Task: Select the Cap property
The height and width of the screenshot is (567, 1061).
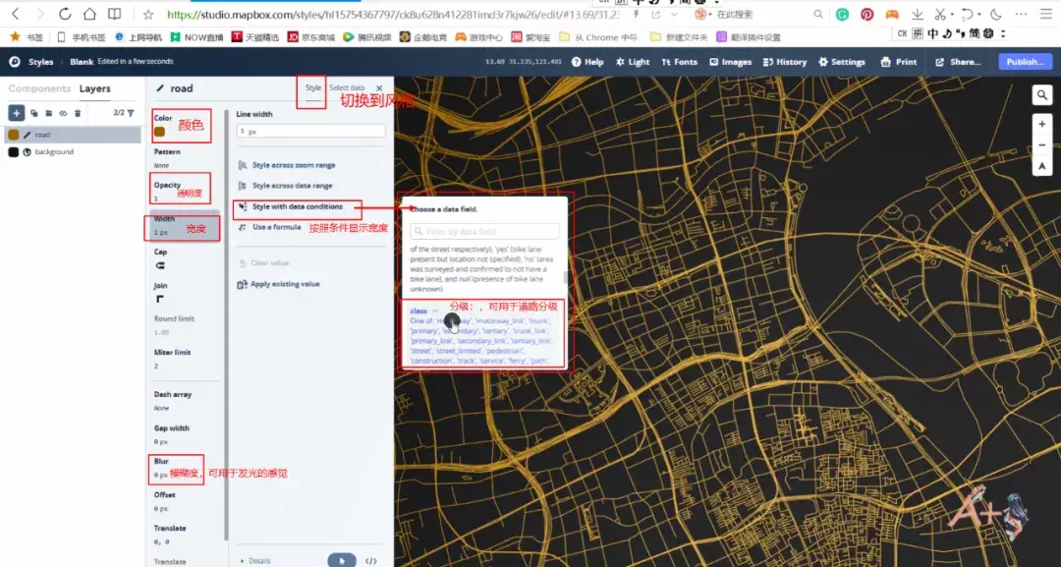Action: pos(186,258)
